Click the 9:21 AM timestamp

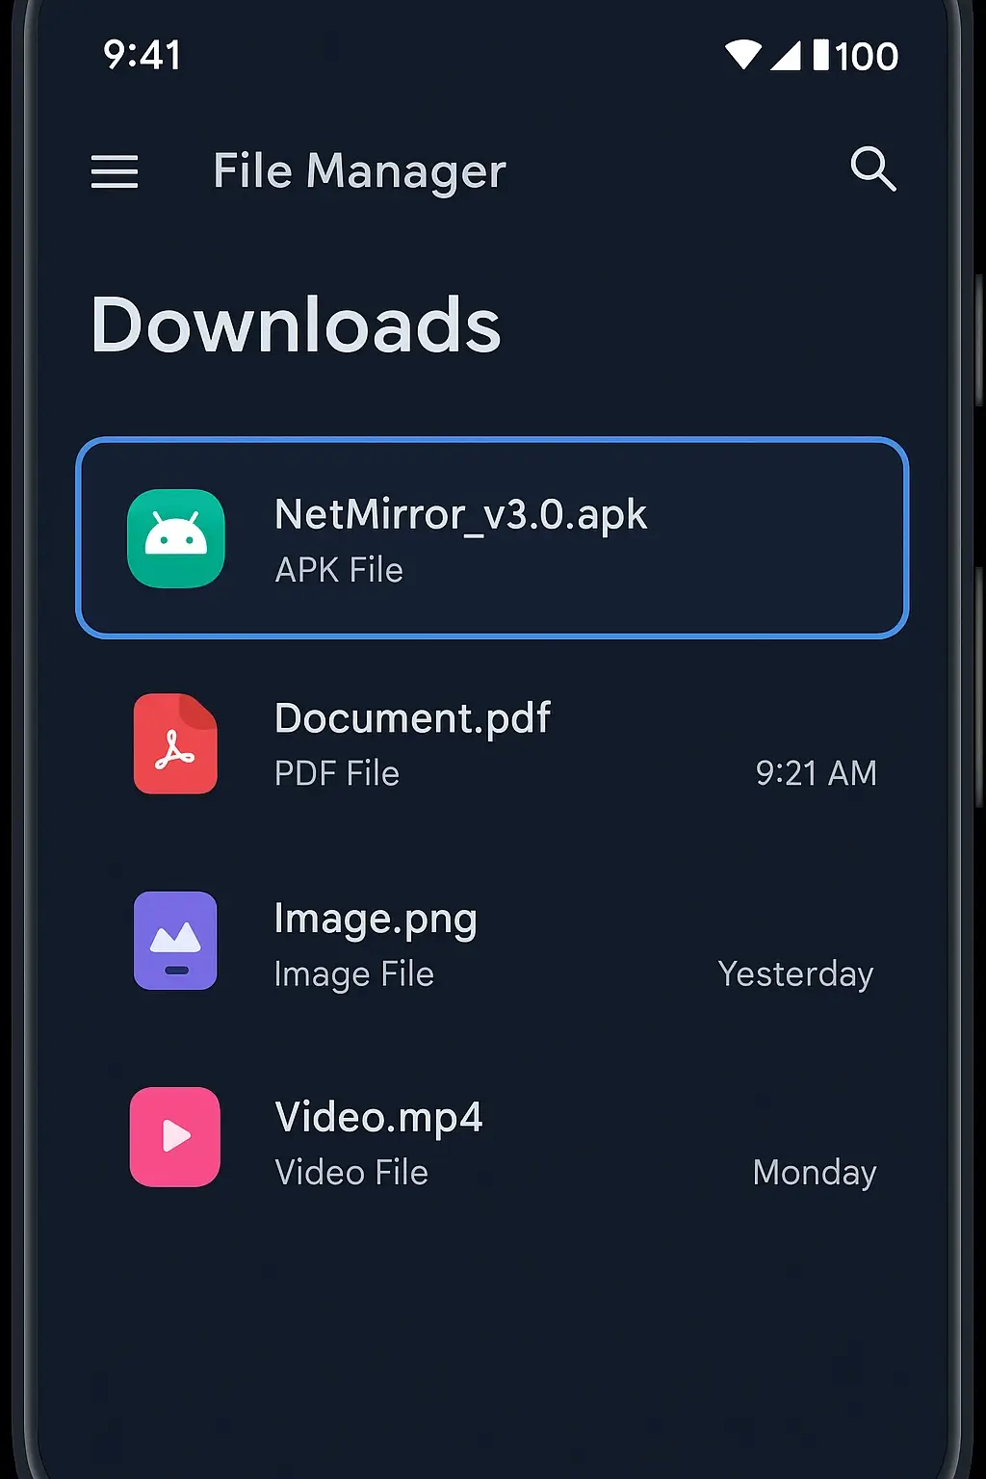(x=817, y=773)
